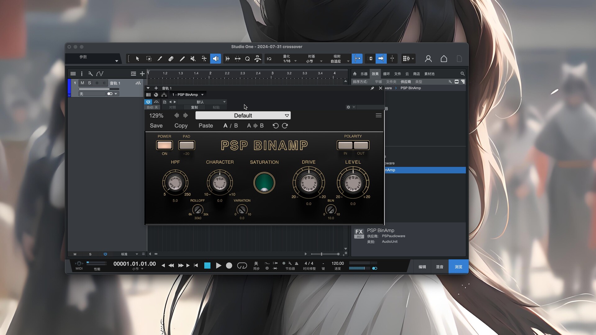Load previous preset arrow in BinAmp

tap(176, 115)
